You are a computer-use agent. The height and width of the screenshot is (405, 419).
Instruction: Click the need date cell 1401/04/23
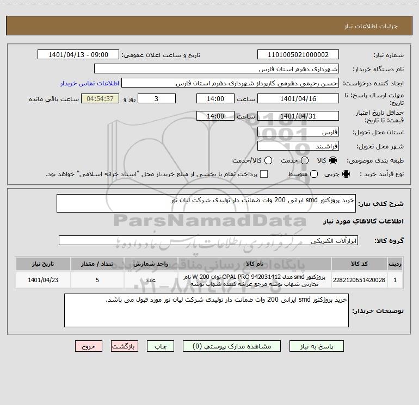[x=43, y=280]
